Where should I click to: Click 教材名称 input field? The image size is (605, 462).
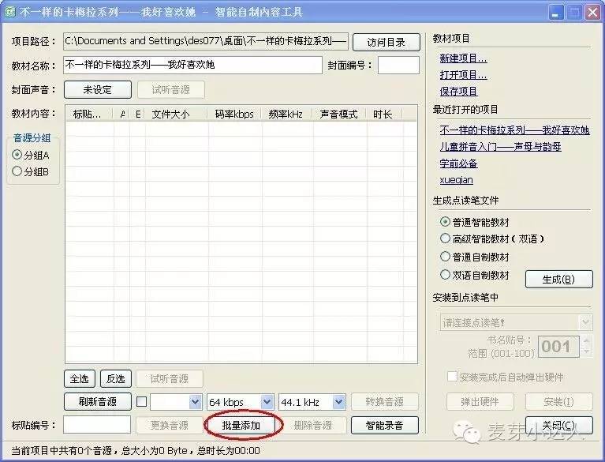[x=192, y=65]
